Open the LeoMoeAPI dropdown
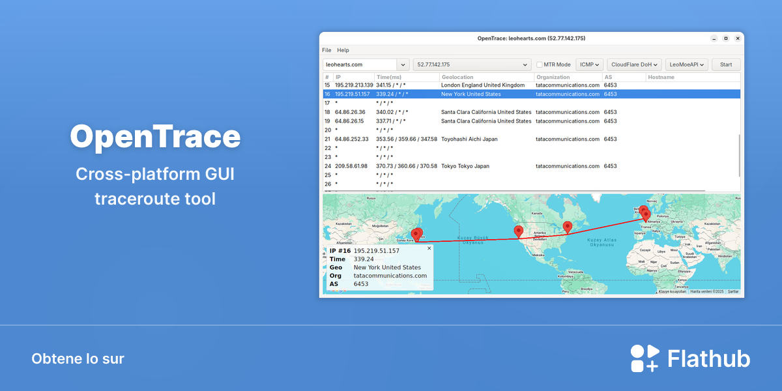 pos(688,65)
